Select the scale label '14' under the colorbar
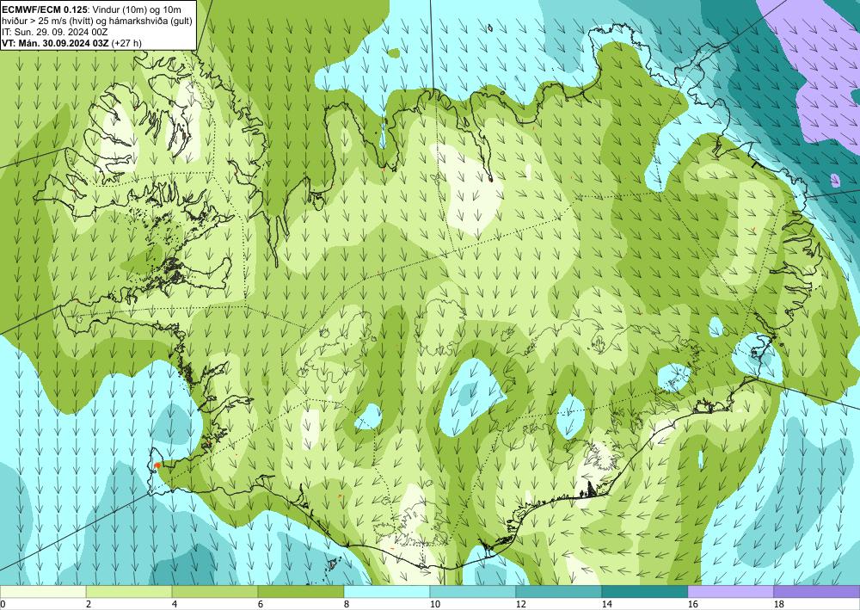Viewport: 860px width, 610px height. (606, 604)
